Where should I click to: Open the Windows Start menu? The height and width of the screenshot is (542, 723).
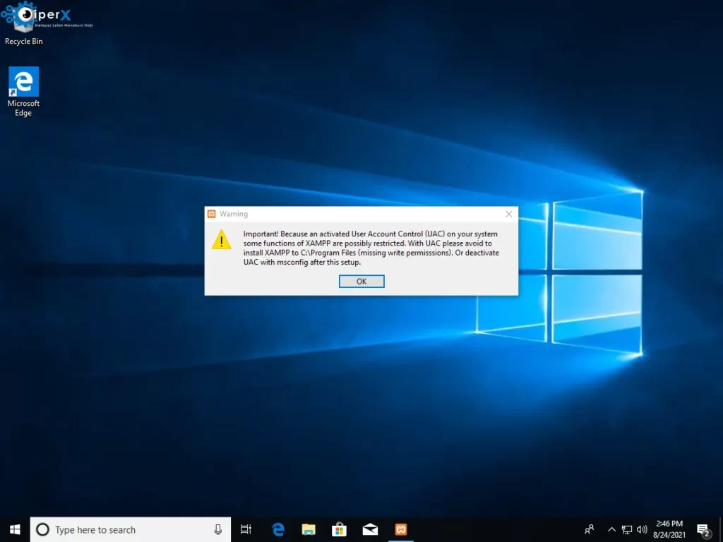[15, 529]
